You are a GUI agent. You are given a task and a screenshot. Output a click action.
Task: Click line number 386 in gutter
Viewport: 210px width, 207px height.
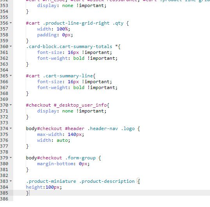[4, 199]
